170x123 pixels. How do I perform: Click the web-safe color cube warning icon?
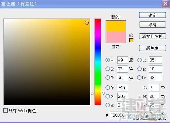coord(131,35)
